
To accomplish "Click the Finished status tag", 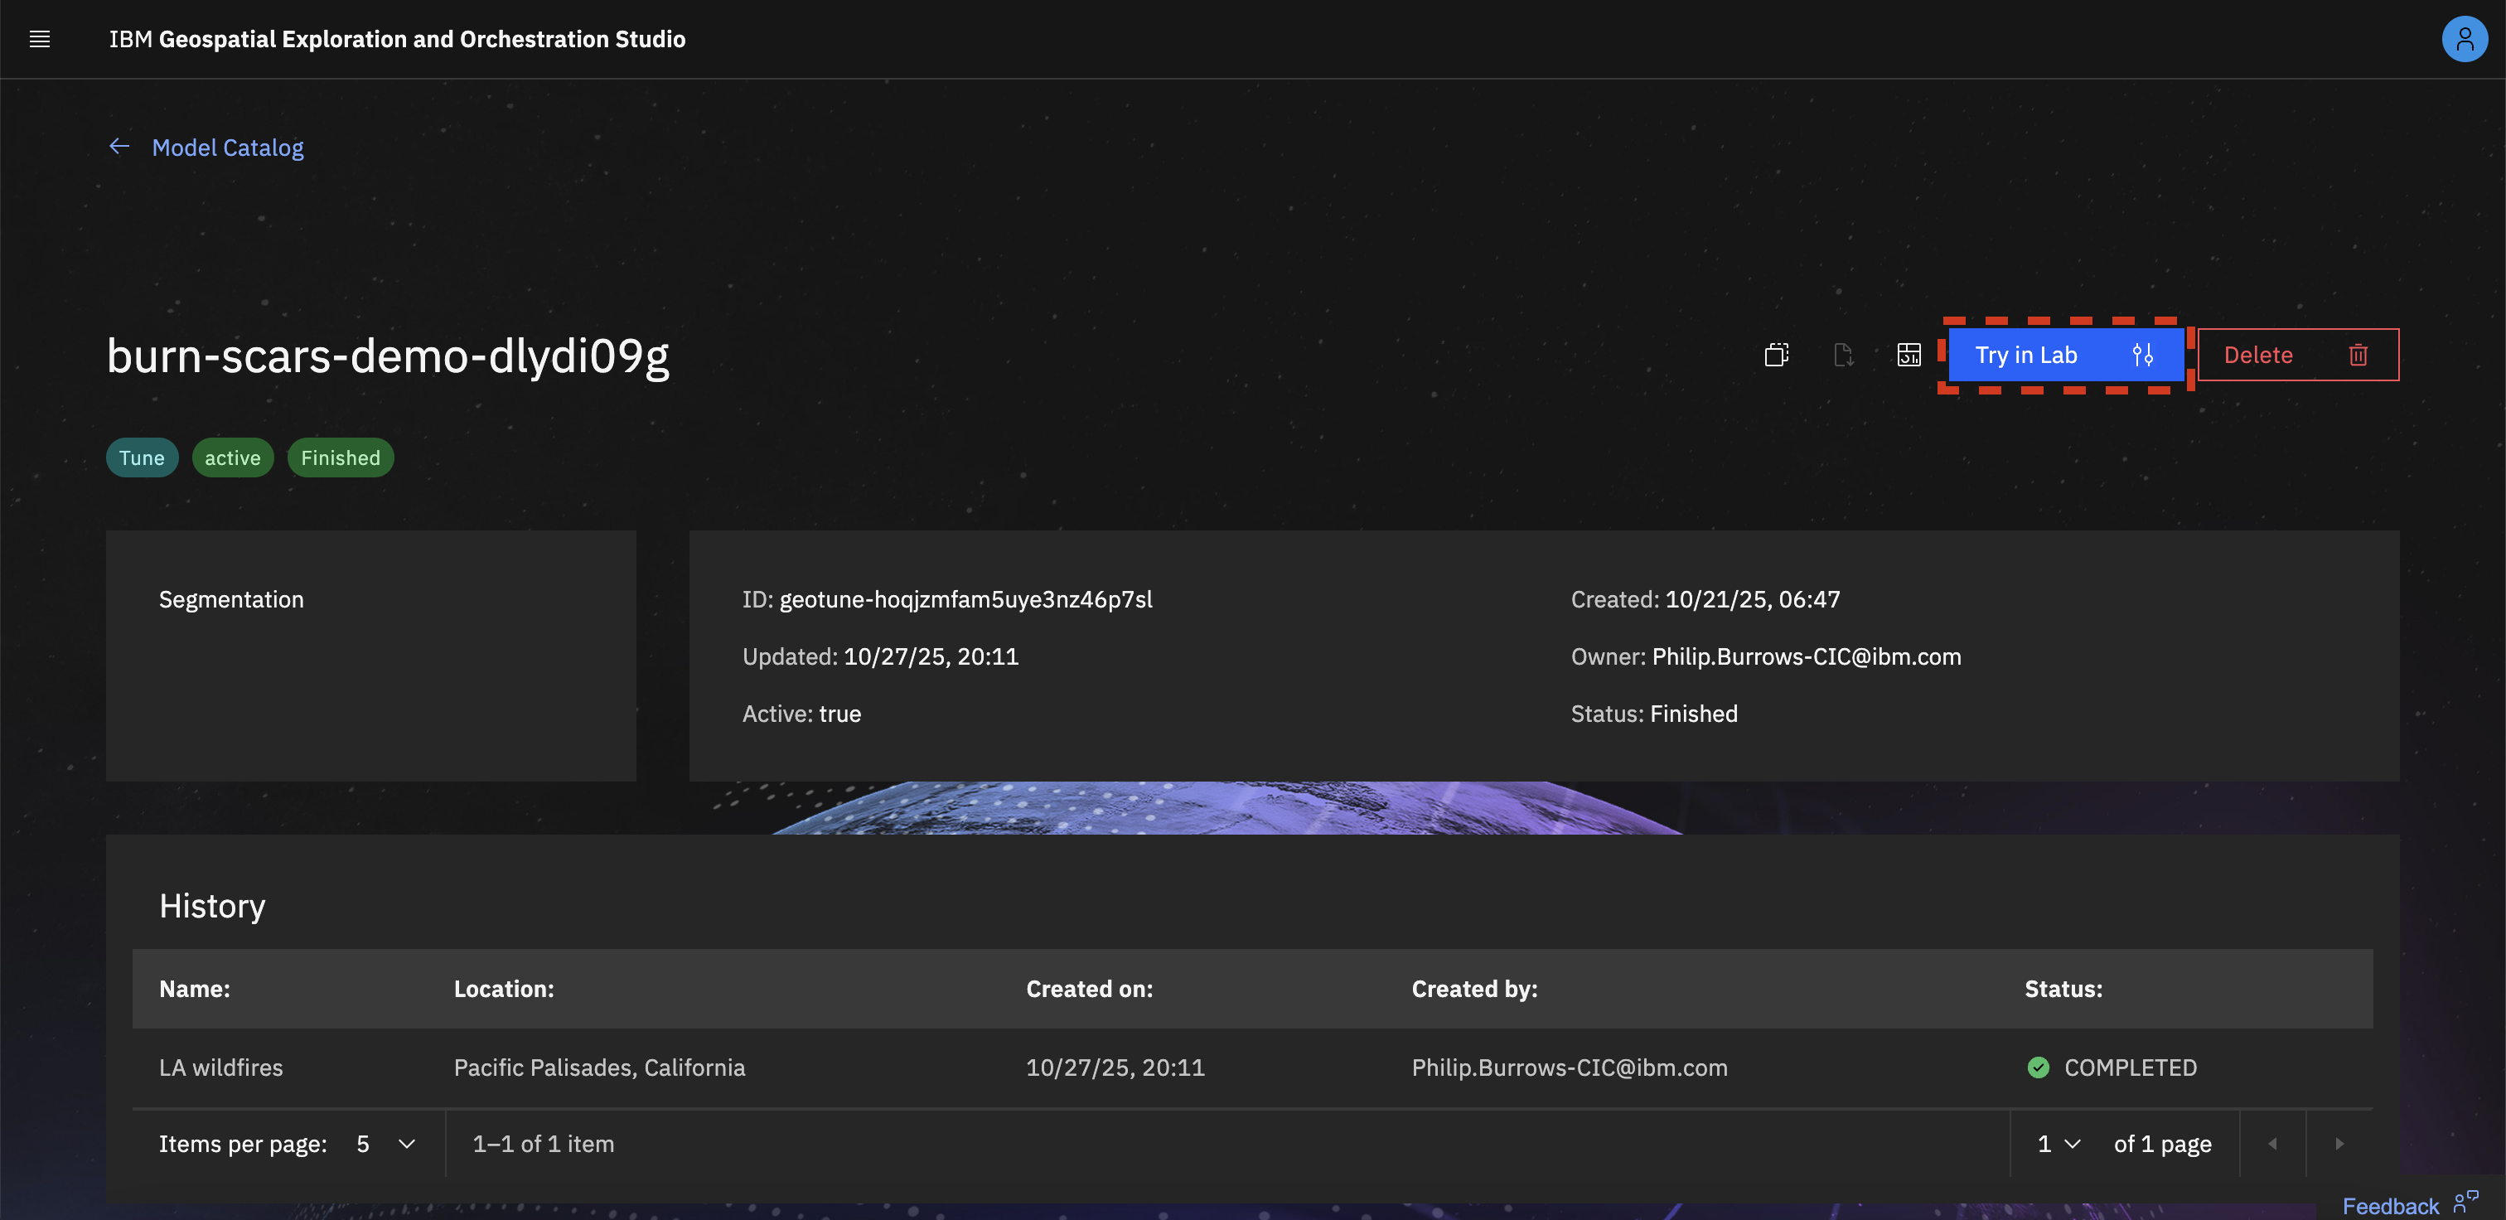I will click(x=341, y=458).
